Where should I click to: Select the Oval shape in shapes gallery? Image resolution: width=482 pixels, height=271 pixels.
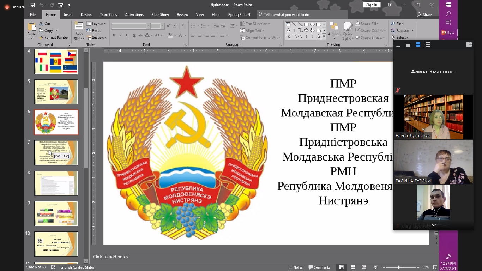(312, 24)
